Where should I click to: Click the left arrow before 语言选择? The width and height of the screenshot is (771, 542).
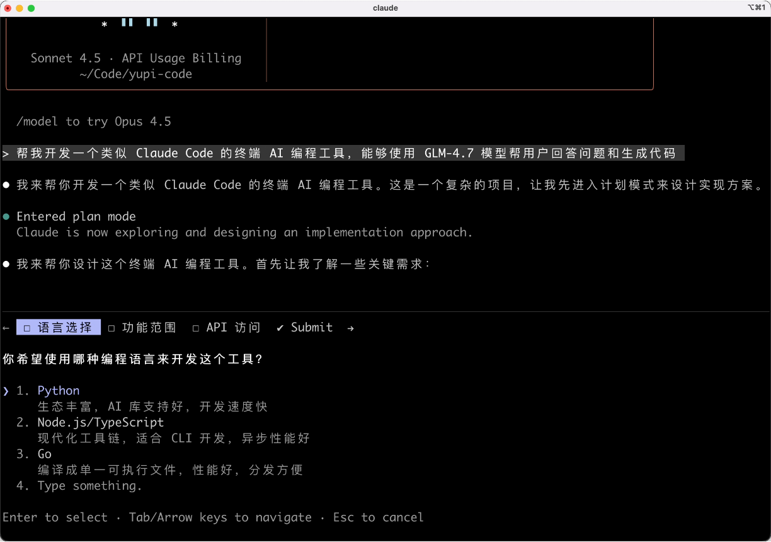click(6, 328)
